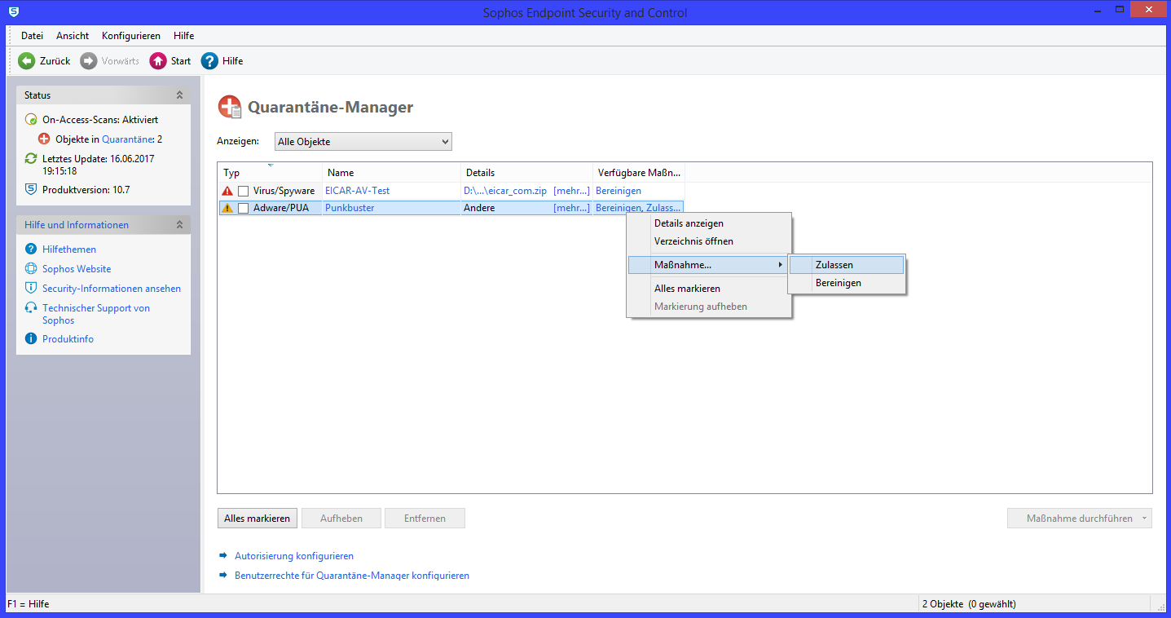Image resolution: width=1171 pixels, height=618 pixels.
Task: Click the shield info icon beside Security-Informationen
Action: click(x=31, y=289)
